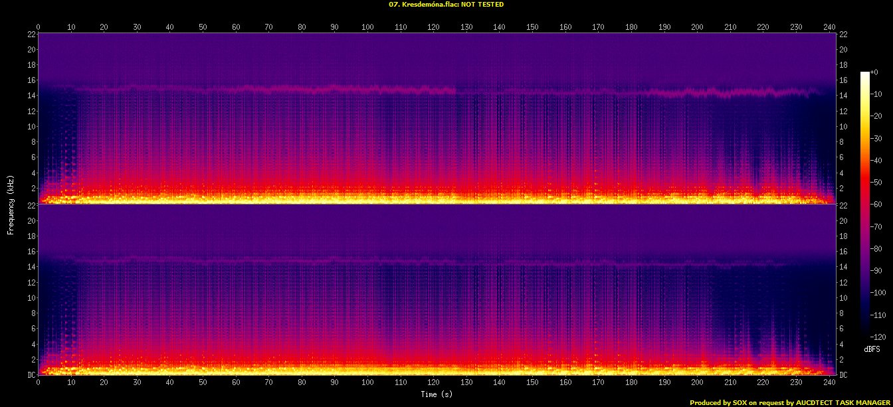The height and width of the screenshot is (407, 893).
Task: Click the "Frequency (kHz)" axis label
Action: (x=11, y=204)
